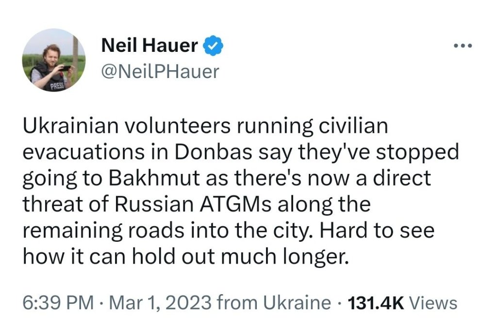Click the 6:39 PM timestamp

coord(58,303)
